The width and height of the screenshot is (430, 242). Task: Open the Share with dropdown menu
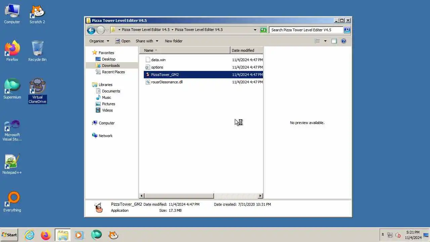pyautogui.click(x=147, y=41)
